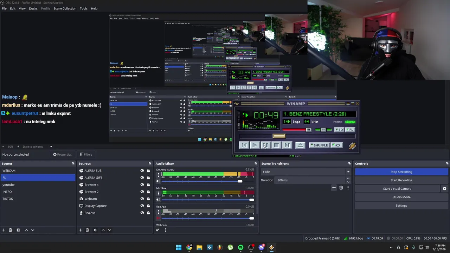Toggle Winamp repeat mode
The image size is (450, 253).
(x=337, y=145)
